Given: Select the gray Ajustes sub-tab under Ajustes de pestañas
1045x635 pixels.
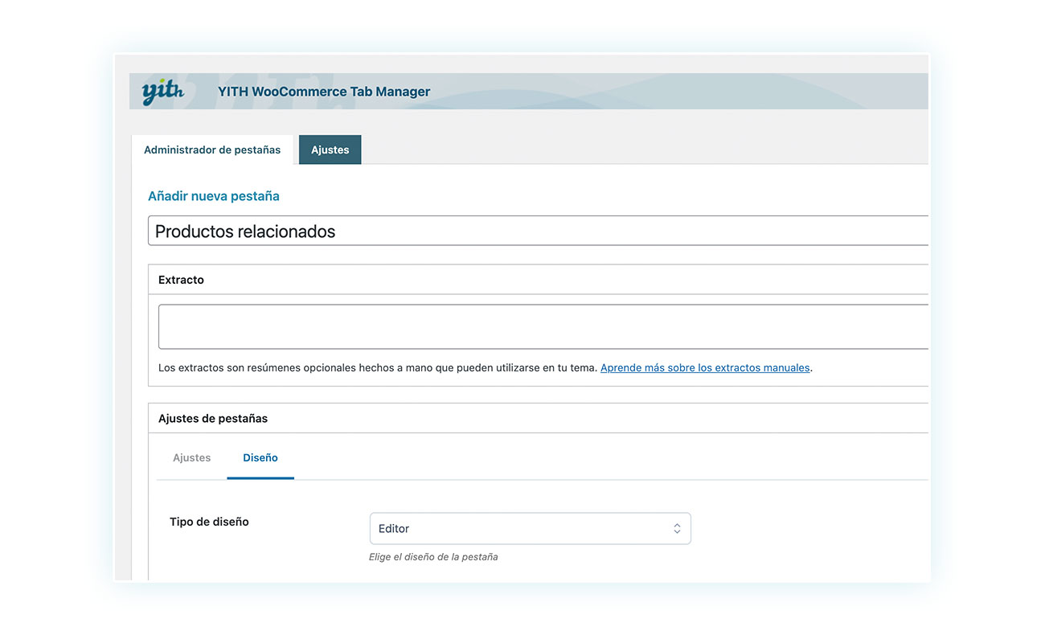Looking at the screenshot, I should click(192, 458).
